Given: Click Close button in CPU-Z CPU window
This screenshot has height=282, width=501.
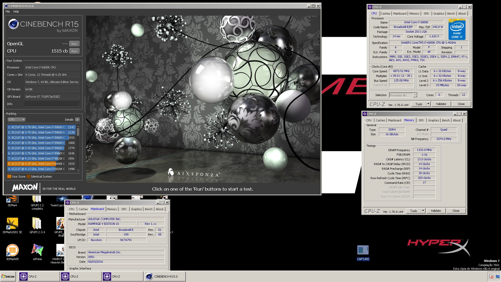Looking at the screenshot, I should click(461, 104).
